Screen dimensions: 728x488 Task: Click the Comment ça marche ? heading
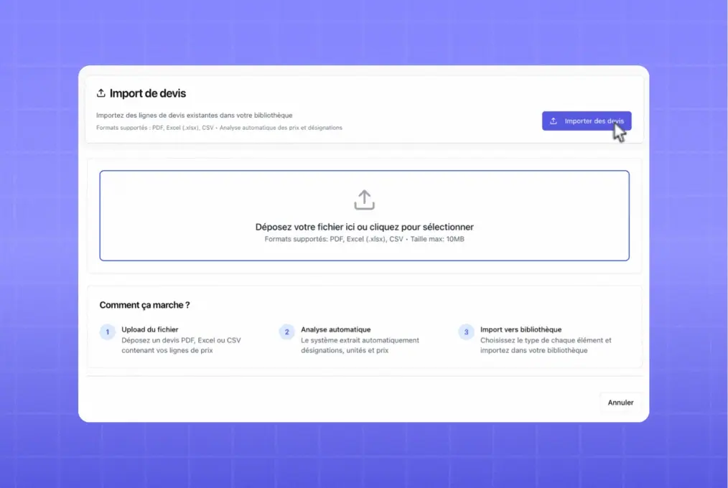(144, 305)
